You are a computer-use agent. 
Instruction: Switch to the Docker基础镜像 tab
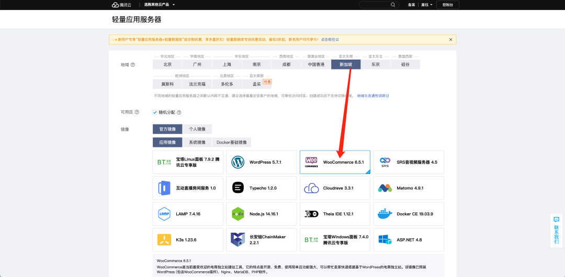[232, 142]
